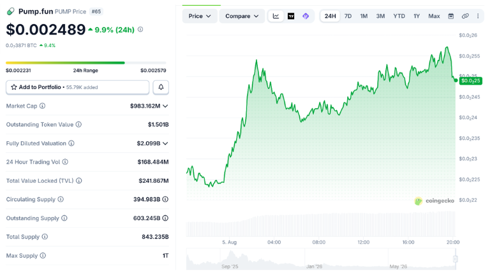The width and height of the screenshot is (490, 275).
Task: Switch to the line chart view icon
Action: pyautogui.click(x=276, y=16)
